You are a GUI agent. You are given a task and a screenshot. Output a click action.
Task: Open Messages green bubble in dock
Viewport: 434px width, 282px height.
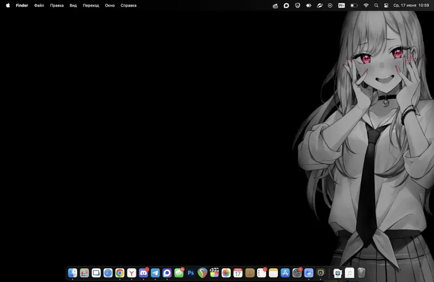pyautogui.click(x=179, y=273)
